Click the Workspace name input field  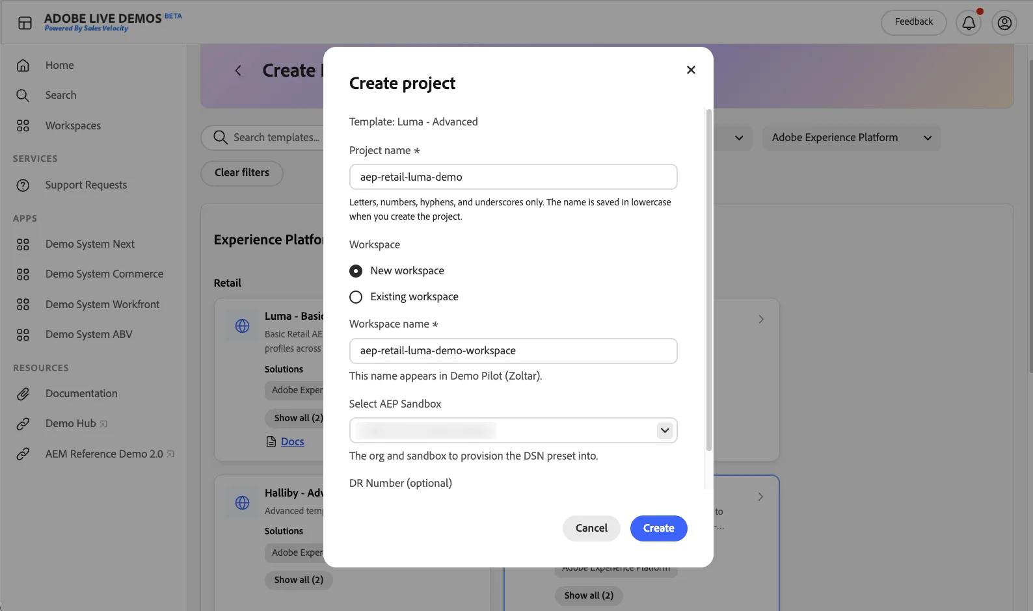[513, 351]
